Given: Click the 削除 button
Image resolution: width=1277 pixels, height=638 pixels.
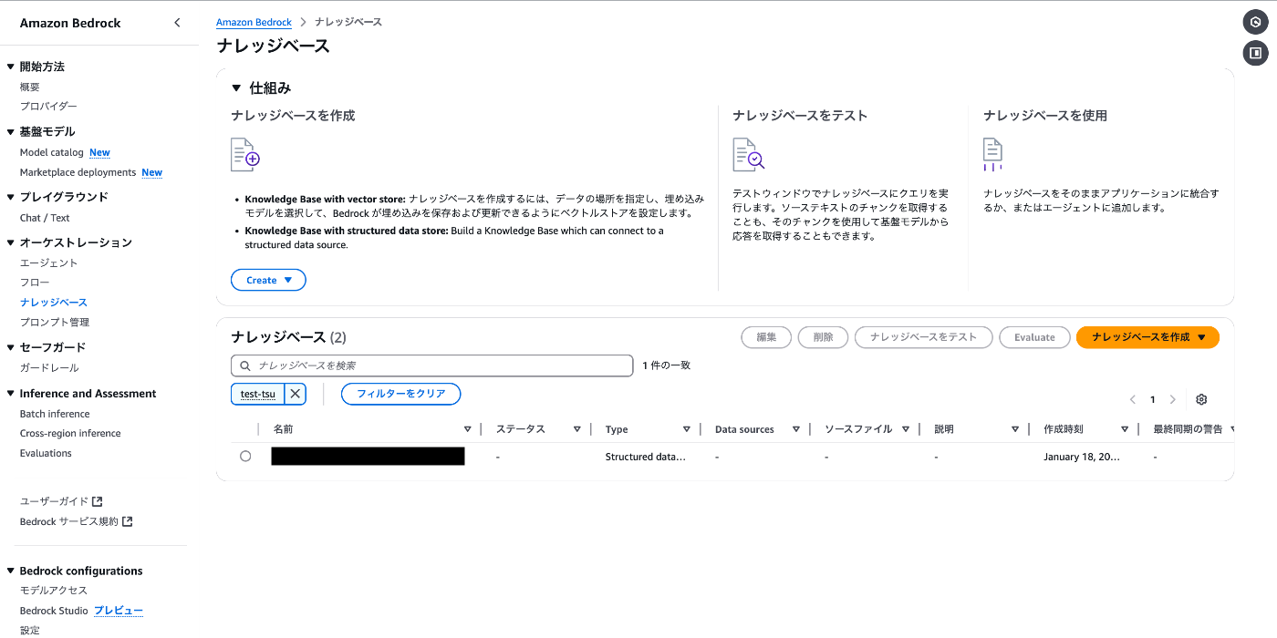Looking at the screenshot, I should point(823,337).
